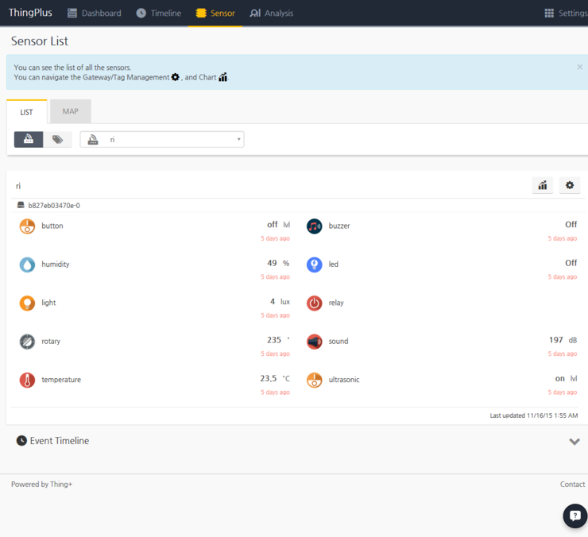This screenshot has width=588, height=537.
Task: Open the help chat bubble button
Action: [x=574, y=516]
